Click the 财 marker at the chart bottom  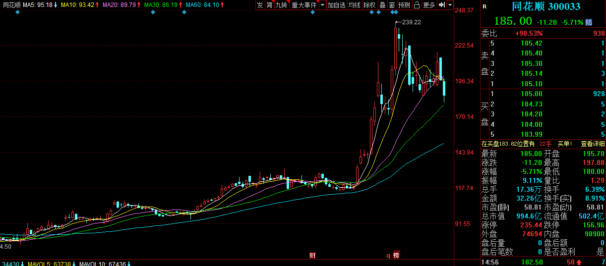pos(312,256)
